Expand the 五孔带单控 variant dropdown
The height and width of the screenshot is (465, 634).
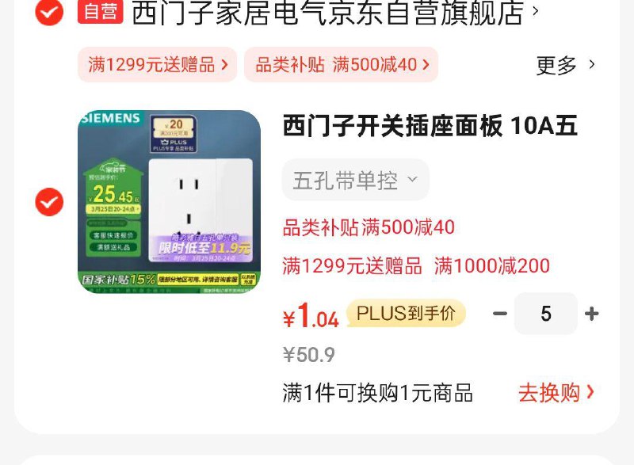click(355, 180)
